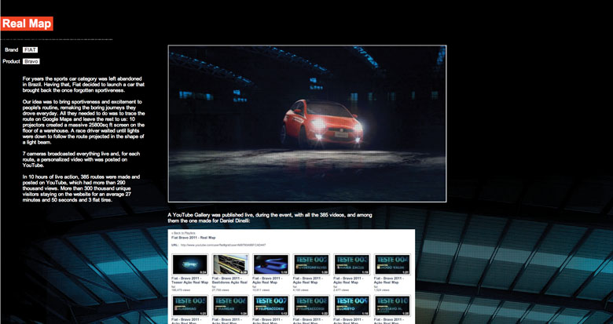
Task: Select the FIAT brand tag
Action: click(30, 50)
